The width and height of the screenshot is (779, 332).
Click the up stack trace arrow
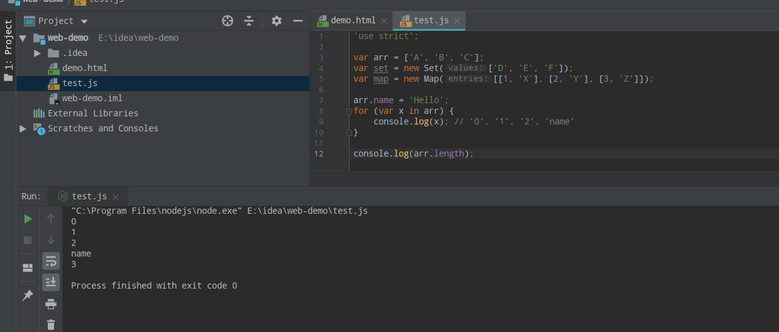point(51,218)
